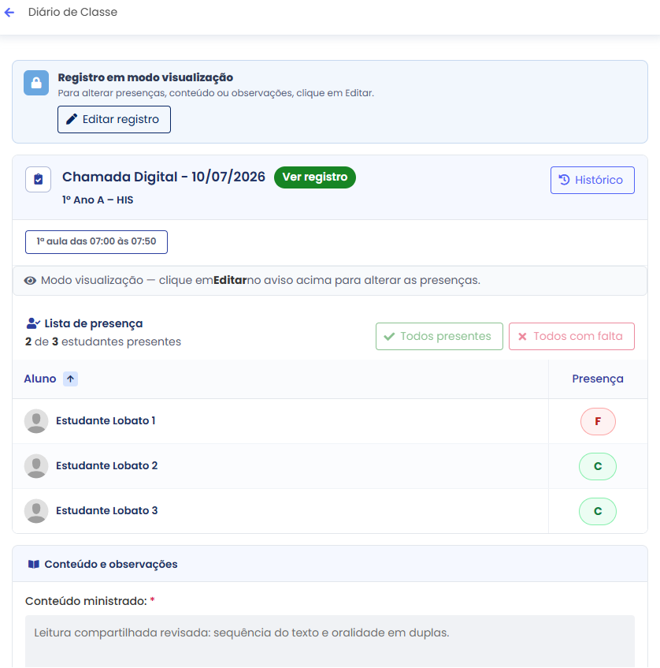The width and height of the screenshot is (660, 668).
Task: Open the Histórico view
Action: coord(592,180)
